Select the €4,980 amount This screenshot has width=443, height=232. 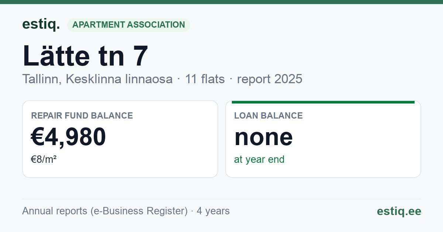pos(68,137)
